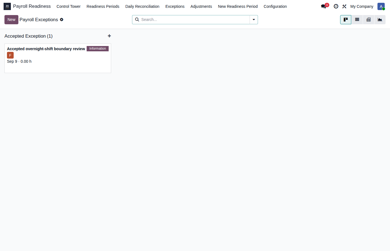Open the activities clock icon

point(336,6)
